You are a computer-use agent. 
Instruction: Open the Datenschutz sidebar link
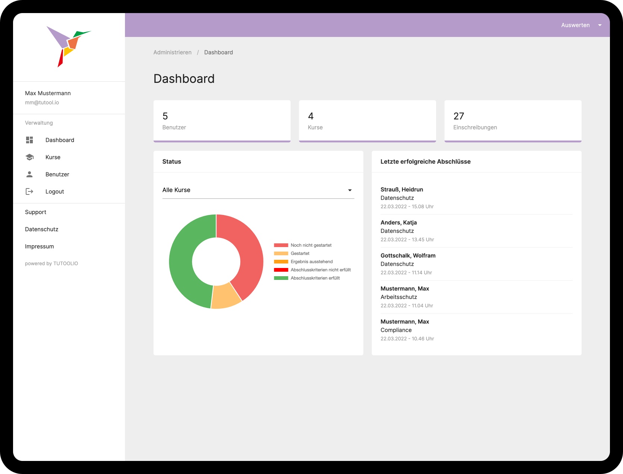41,229
